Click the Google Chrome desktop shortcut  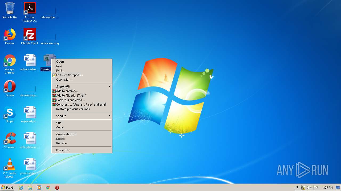(10, 64)
